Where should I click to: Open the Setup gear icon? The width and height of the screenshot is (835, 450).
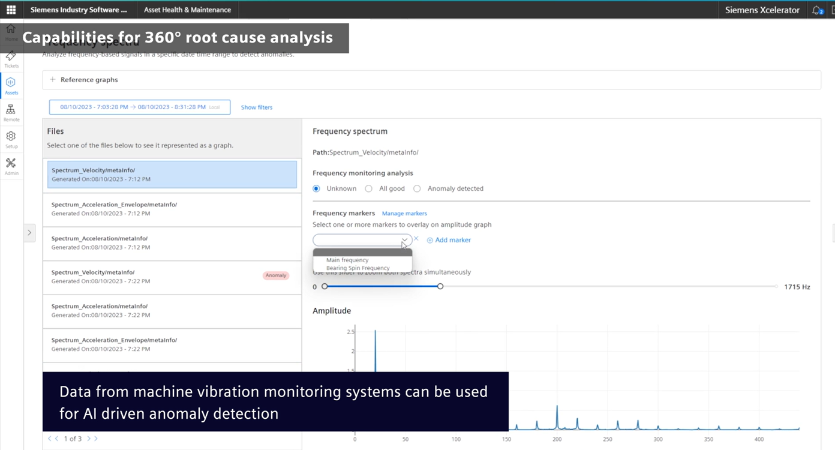[x=11, y=139]
